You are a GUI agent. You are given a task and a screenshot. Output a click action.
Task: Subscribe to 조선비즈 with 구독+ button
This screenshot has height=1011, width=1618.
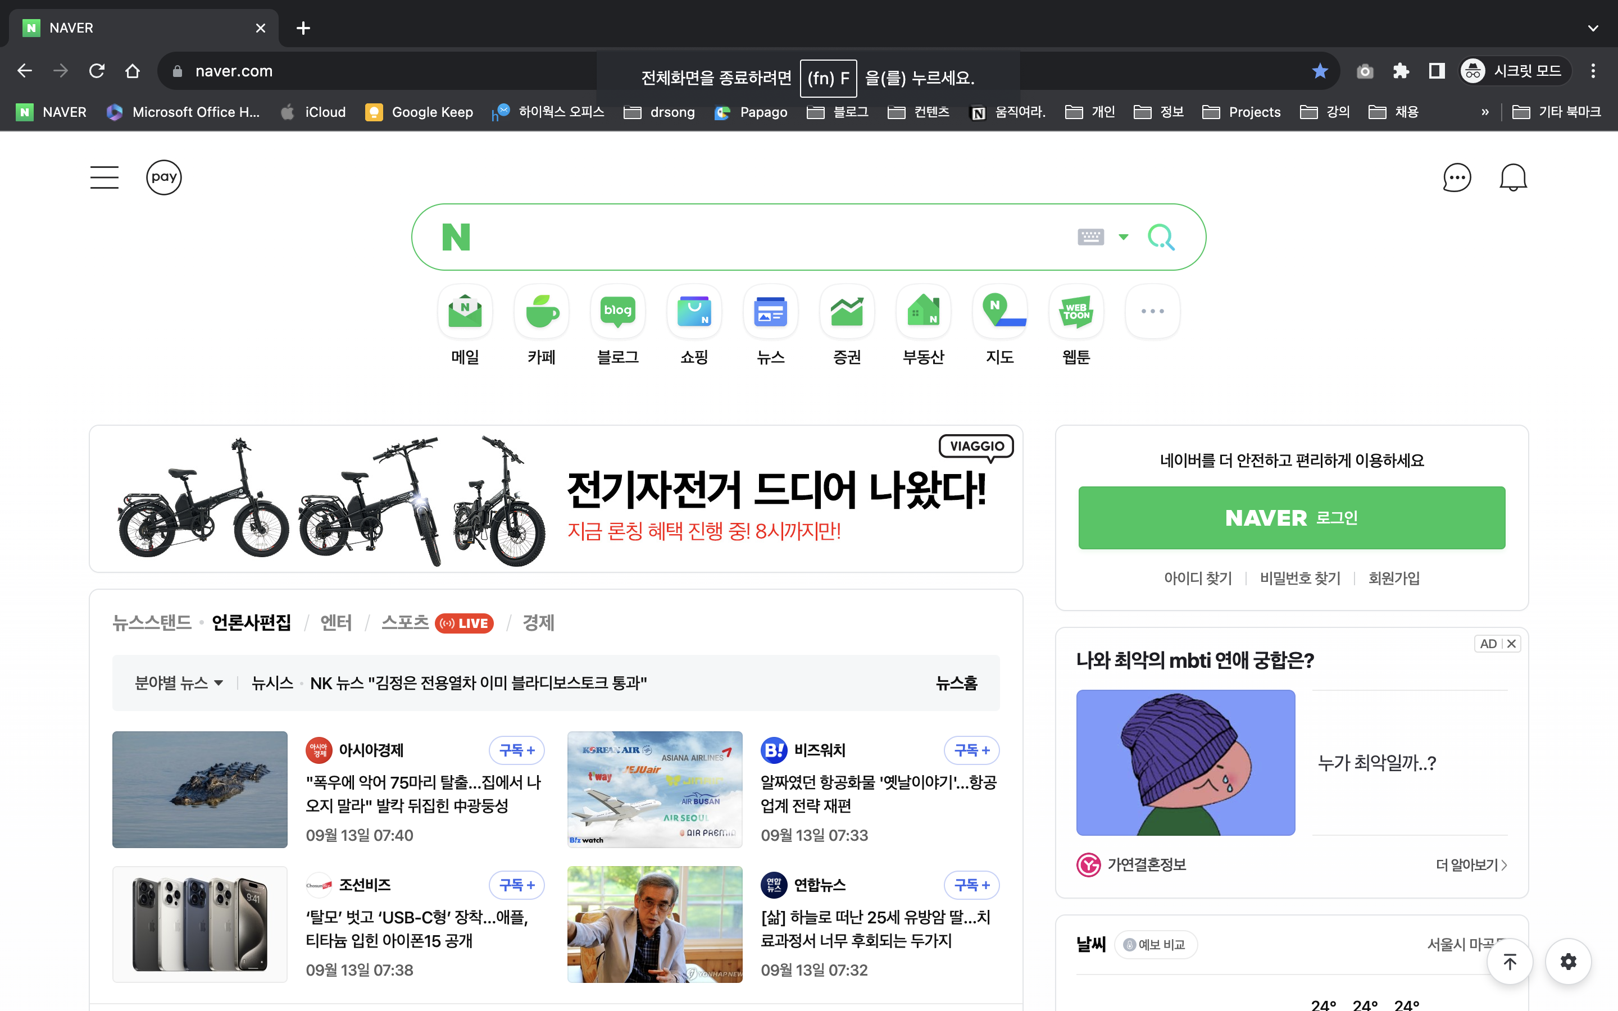coord(517,885)
